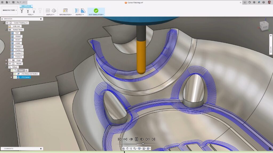Viewport: 273px width, 153px height.
Task: Expand the Origin tree node
Action: 6,60
